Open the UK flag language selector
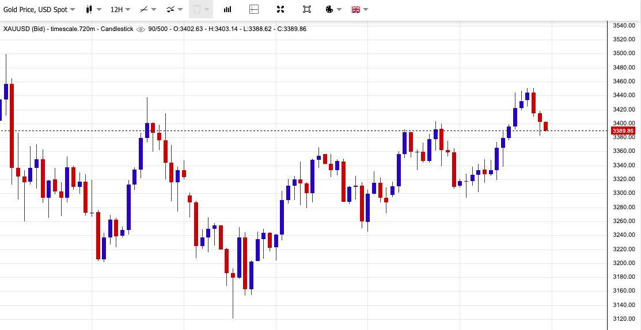This screenshot has width=641, height=330. pos(356,9)
